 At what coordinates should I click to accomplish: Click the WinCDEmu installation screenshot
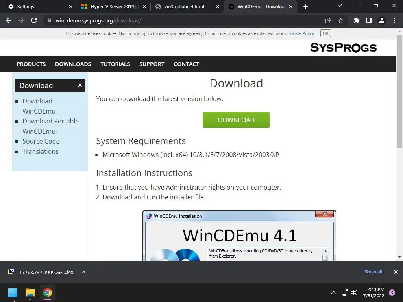(239, 236)
